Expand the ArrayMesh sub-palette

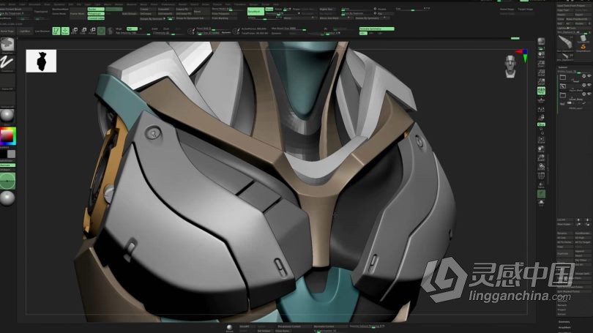tap(564, 327)
